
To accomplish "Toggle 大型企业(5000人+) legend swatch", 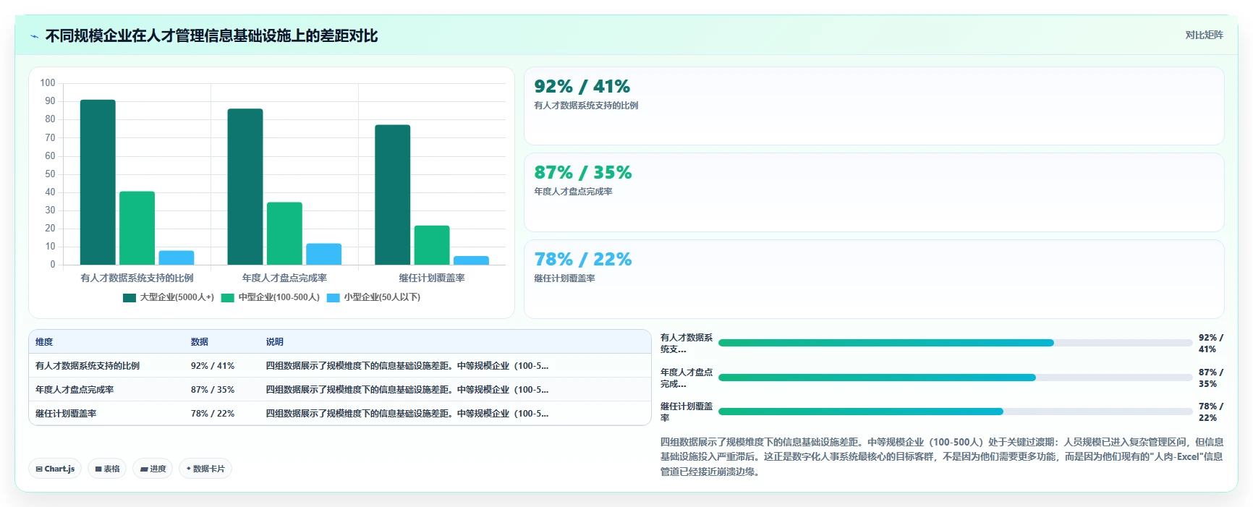I will [129, 297].
